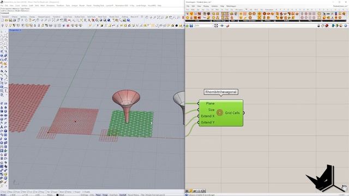Click black layer color swatch in status bar
This screenshot has height=196, width=349.
pos(57,195)
